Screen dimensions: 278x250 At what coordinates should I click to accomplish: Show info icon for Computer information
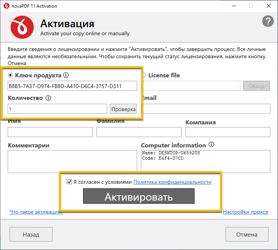pos(211,144)
